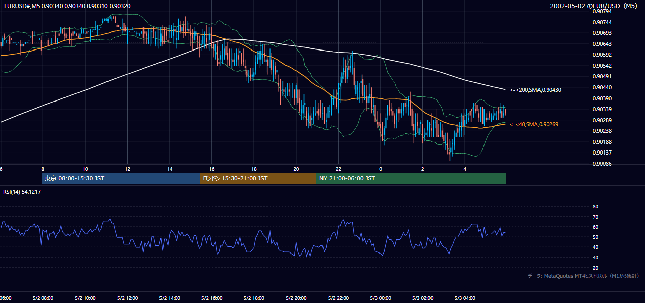The width and height of the screenshot is (645, 303).
Task: Click price level 0.90794 on the axis
Action: 601,11
